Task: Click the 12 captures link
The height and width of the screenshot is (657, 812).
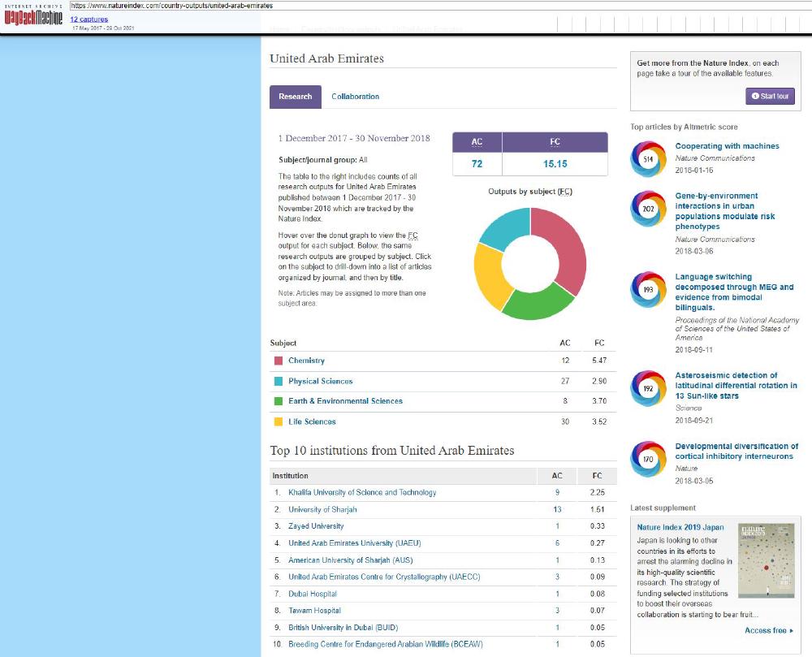Action: click(89, 19)
